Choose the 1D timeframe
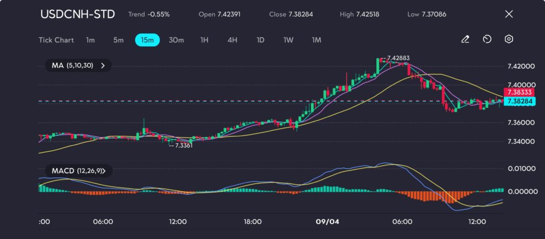 pos(260,40)
